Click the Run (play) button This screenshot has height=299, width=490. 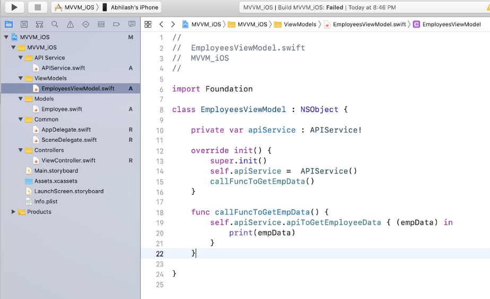coord(14,7)
